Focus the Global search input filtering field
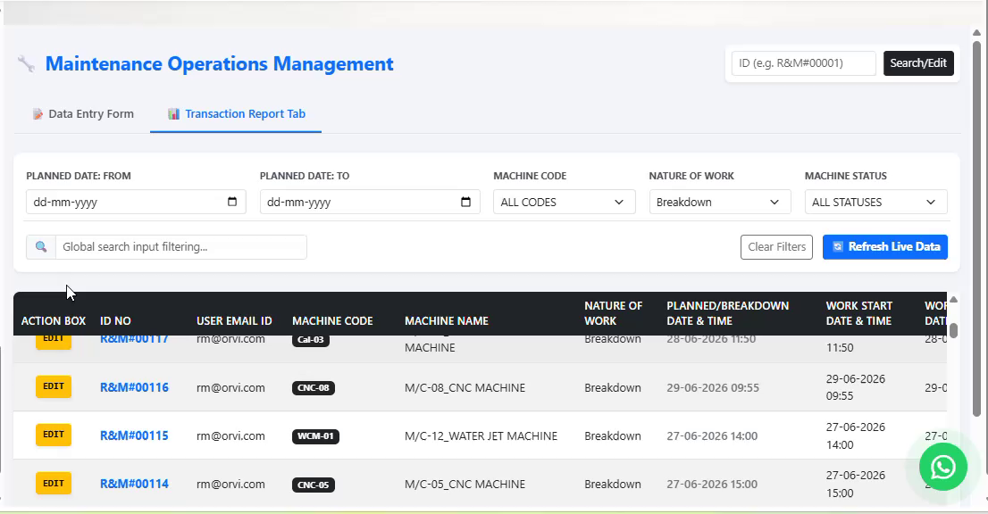988x514 pixels. point(180,246)
